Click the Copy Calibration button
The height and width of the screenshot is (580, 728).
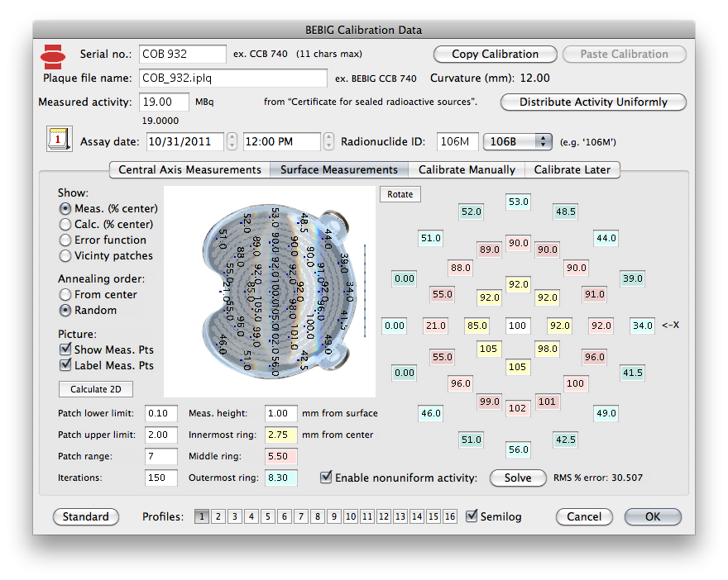click(x=495, y=55)
